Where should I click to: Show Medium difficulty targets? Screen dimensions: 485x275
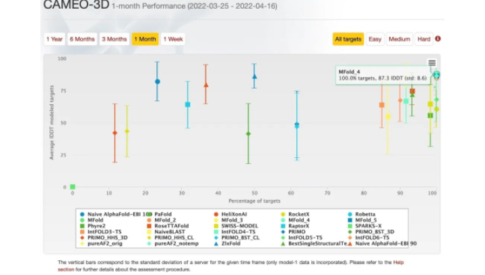(399, 39)
